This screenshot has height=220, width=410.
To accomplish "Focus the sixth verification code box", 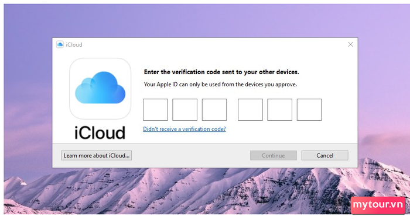I will point(309,110).
